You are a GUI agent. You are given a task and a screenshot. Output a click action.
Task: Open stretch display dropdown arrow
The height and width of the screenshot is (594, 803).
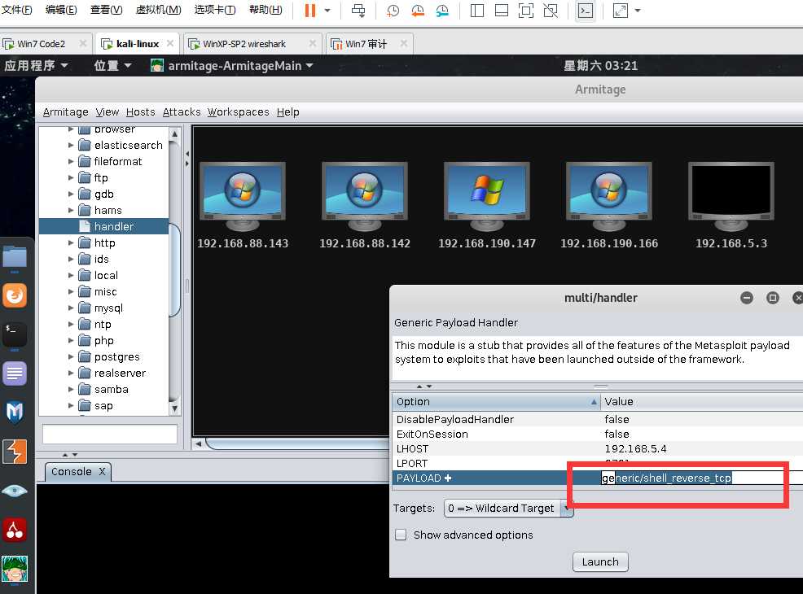[638, 11]
